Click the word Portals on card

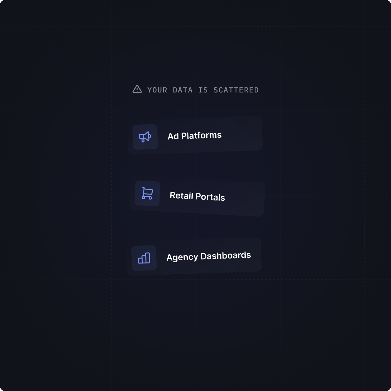pos(210,197)
